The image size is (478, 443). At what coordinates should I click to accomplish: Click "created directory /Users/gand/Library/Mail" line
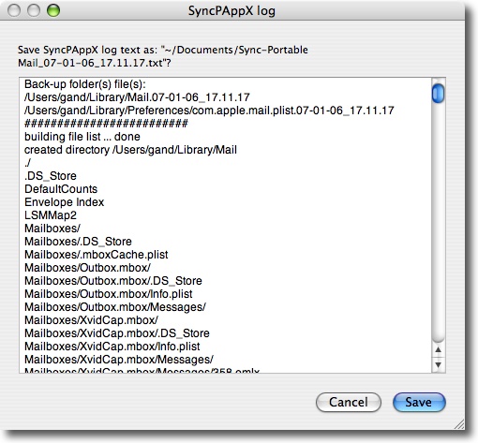[x=130, y=150]
